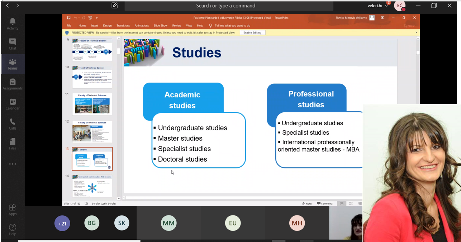Show the +21 additional participants

click(x=62, y=223)
